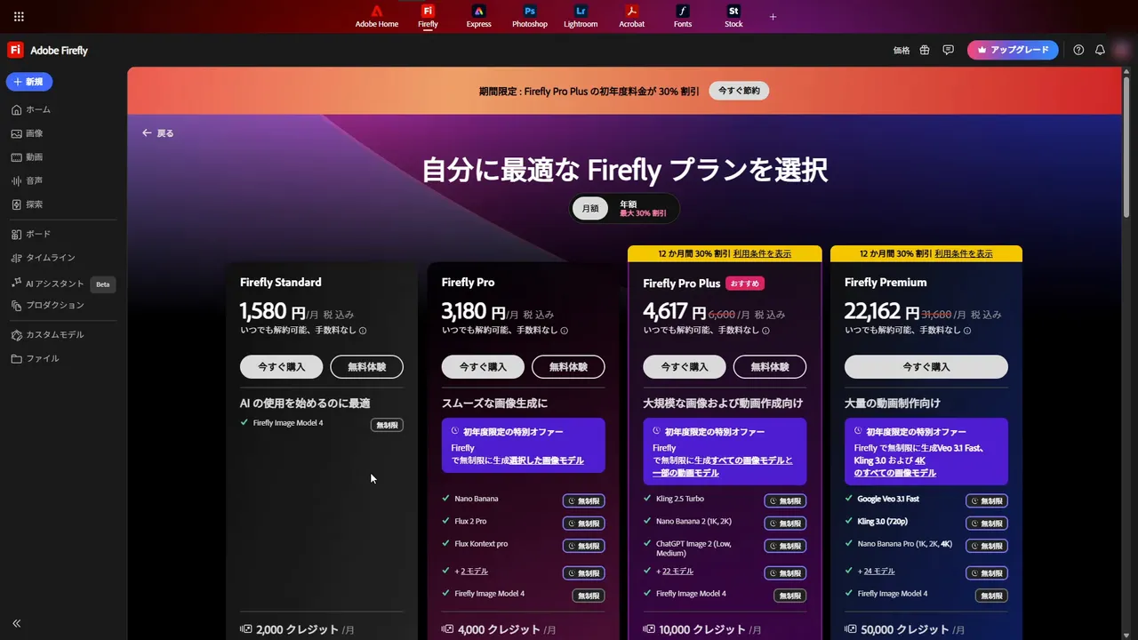The image size is (1138, 640).
Task: Open Adobe Home app icon
Action: [377, 16]
